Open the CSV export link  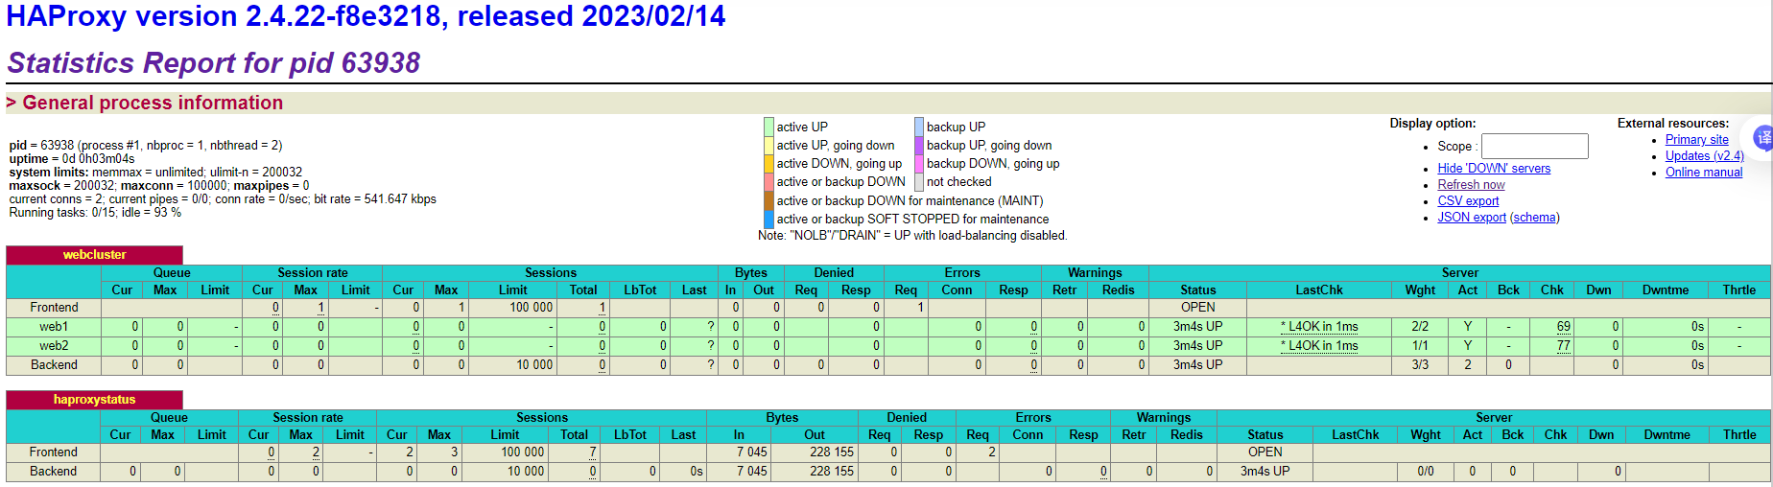click(x=1468, y=201)
